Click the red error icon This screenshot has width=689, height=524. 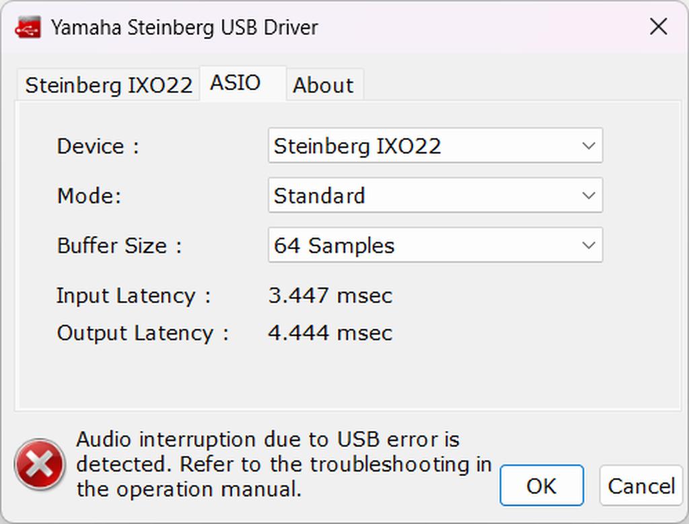click(40, 464)
